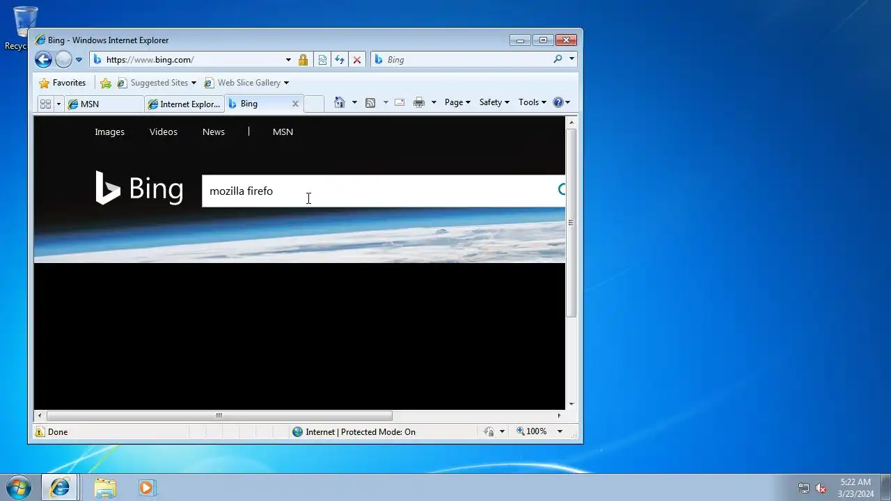This screenshot has height=501, width=891.
Task: Click the scroll right arrow
Action: tap(559, 415)
